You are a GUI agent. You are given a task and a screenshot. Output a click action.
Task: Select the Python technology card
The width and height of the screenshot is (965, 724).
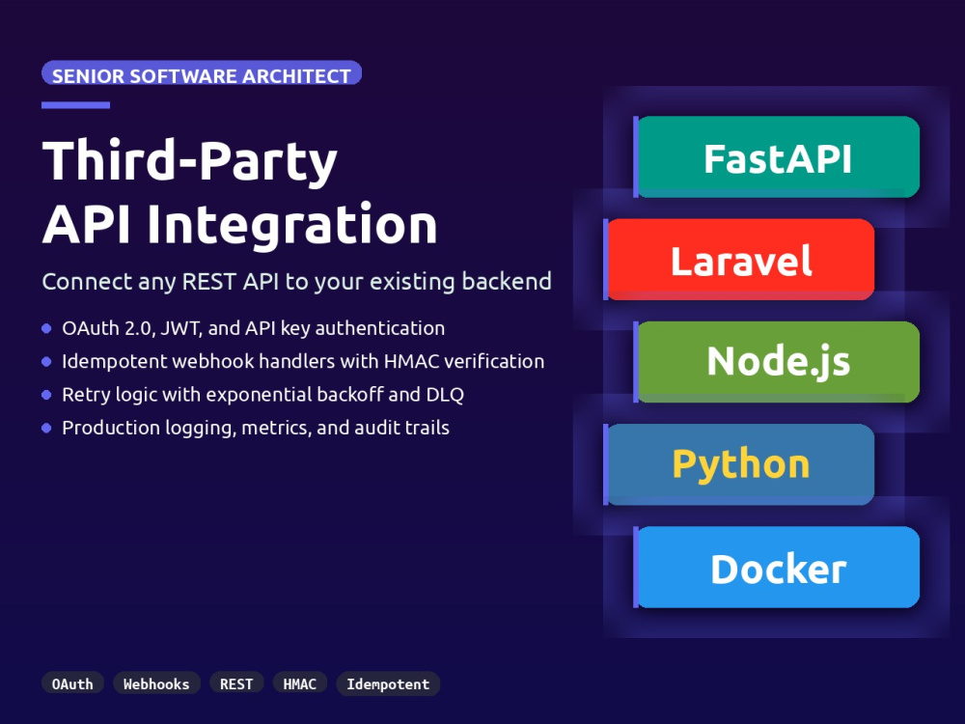click(739, 465)
